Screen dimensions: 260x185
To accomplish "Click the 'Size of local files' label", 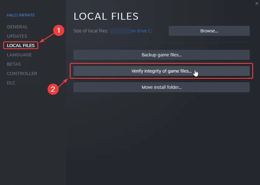I will (91, 31).
